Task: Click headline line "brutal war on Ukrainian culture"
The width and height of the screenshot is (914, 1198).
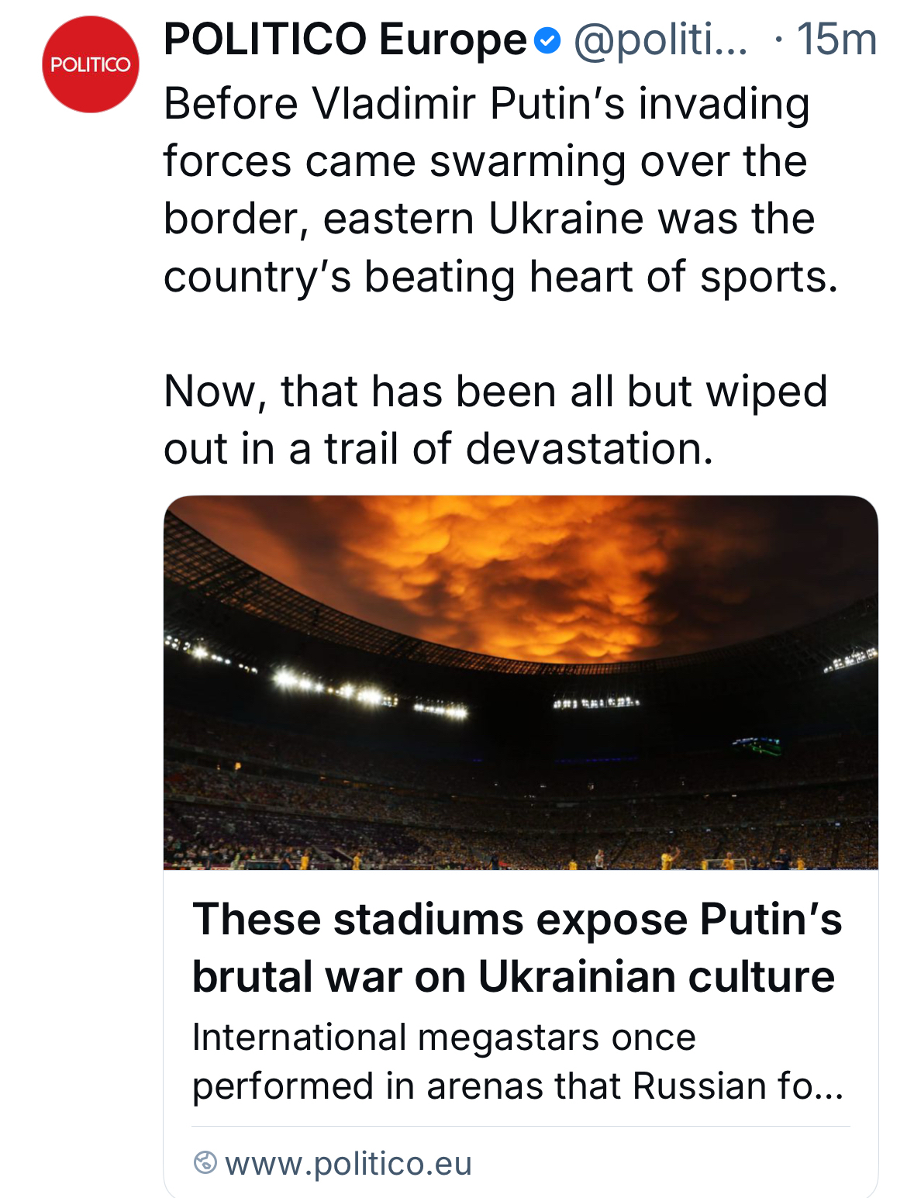Action: [513, 976]
